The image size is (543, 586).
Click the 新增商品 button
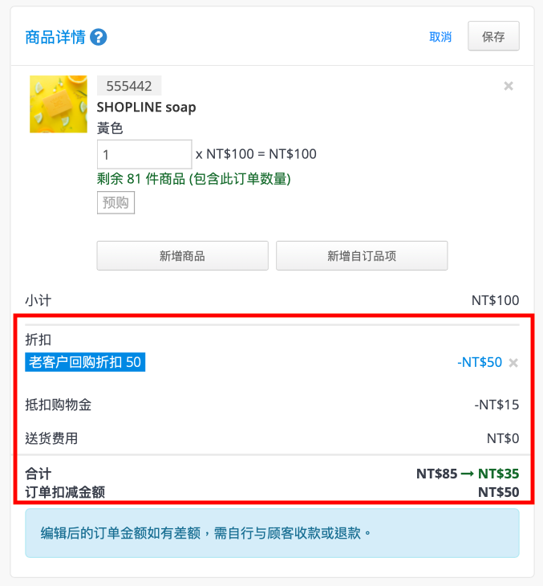pos(182,255)
